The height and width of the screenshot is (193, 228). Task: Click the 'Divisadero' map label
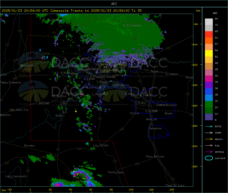tap(55, 20)
